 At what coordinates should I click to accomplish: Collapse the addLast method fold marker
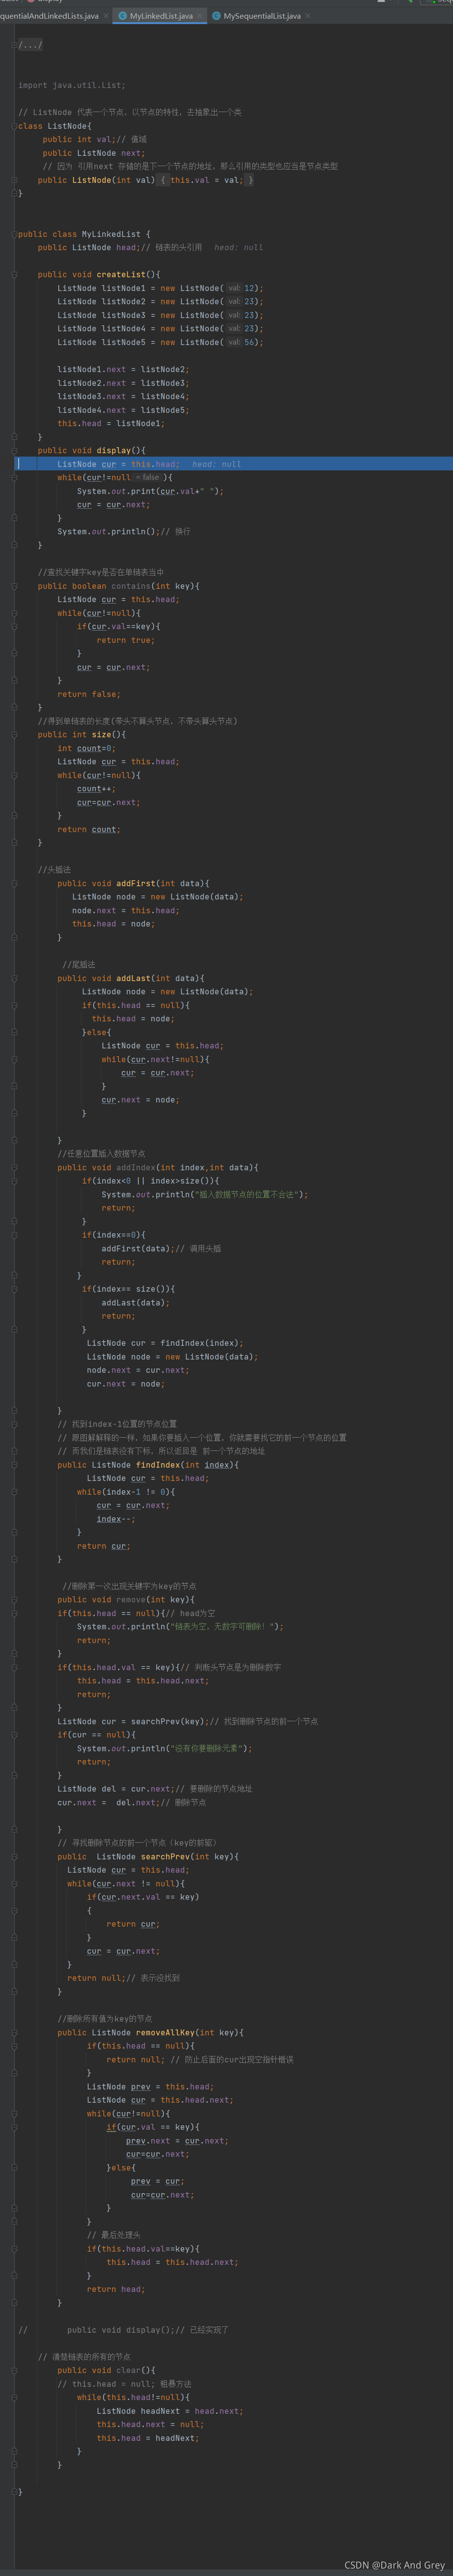pyautogui.click(x=15, y=978)
